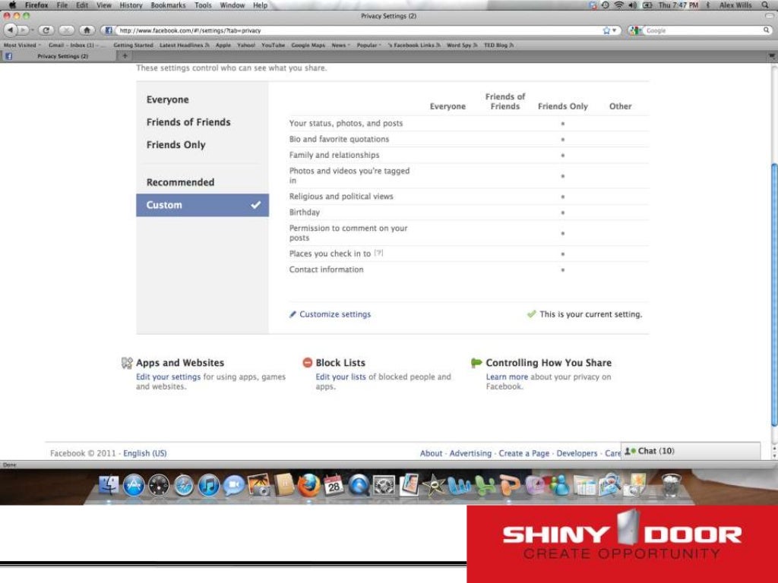The width and height of the screenshot is (778, 583).
Task: Open Finder from the dock
Action: pyautogui.click(x=108, y=484)
